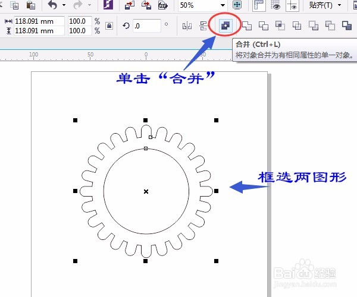Click the purple Corel launcher icon

tap(108, 5)
